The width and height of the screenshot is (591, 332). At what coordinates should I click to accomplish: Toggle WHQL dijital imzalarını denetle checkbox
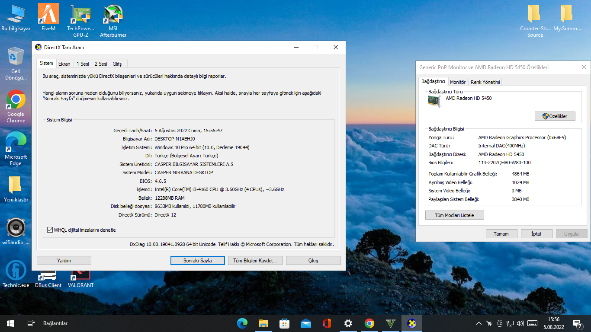click(x=50, y=230)
